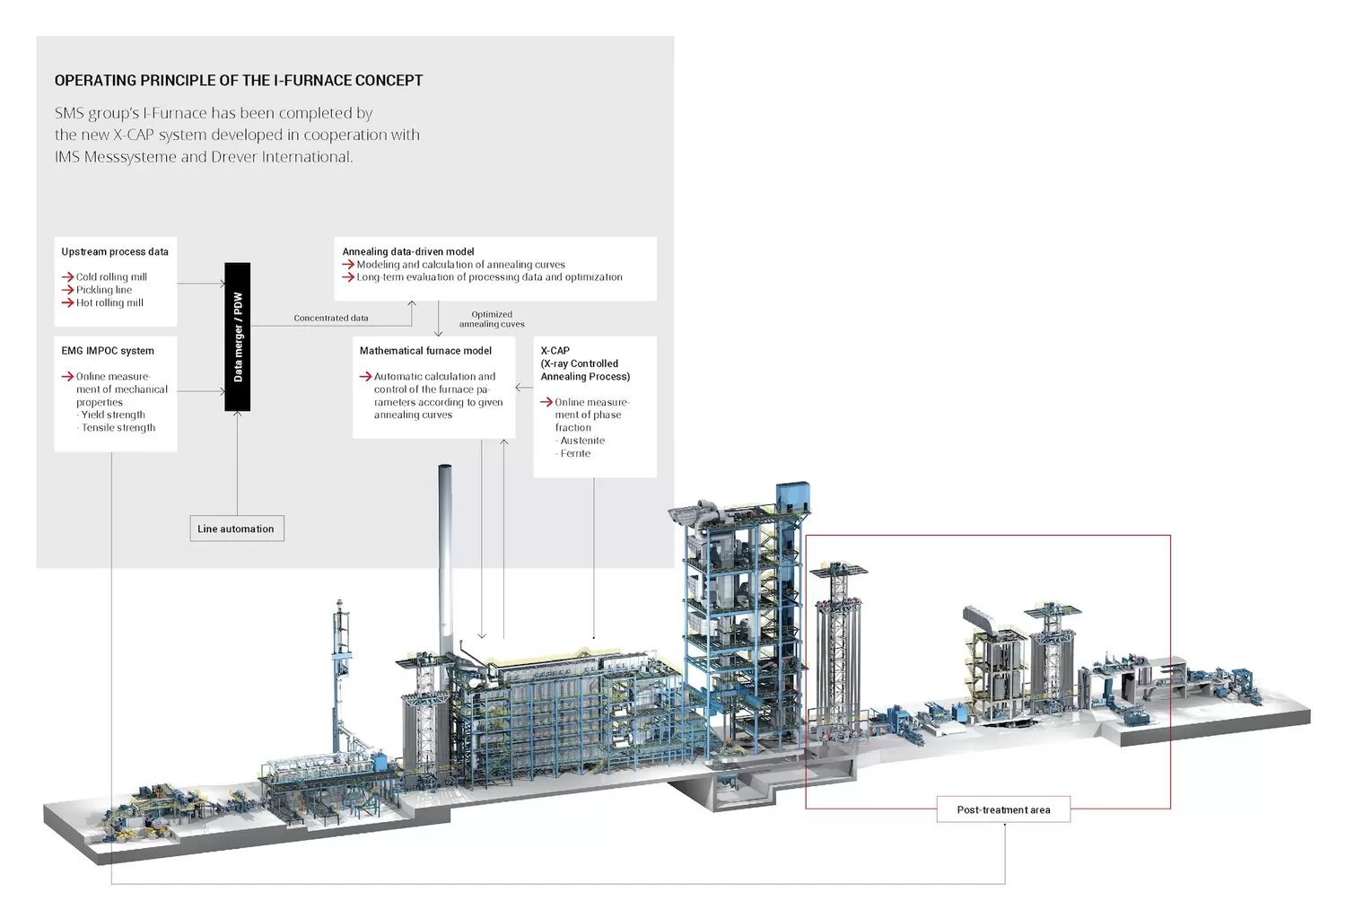This screenshot has width=1346, height=918.
Task: Click the black Data merger / PDW block
Action: pos(238,337)
